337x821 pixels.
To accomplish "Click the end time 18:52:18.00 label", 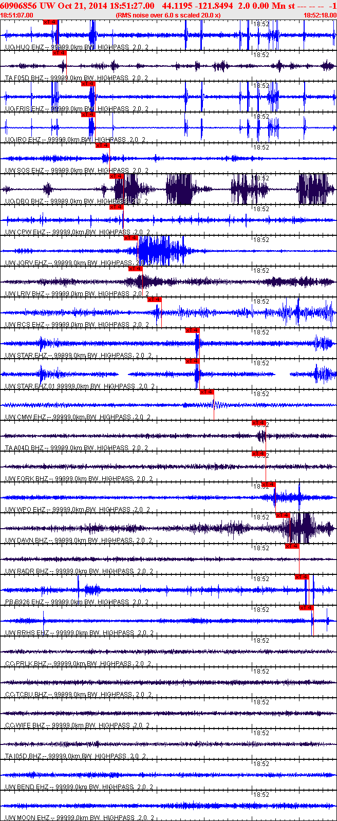I will (x=320, y=15).
